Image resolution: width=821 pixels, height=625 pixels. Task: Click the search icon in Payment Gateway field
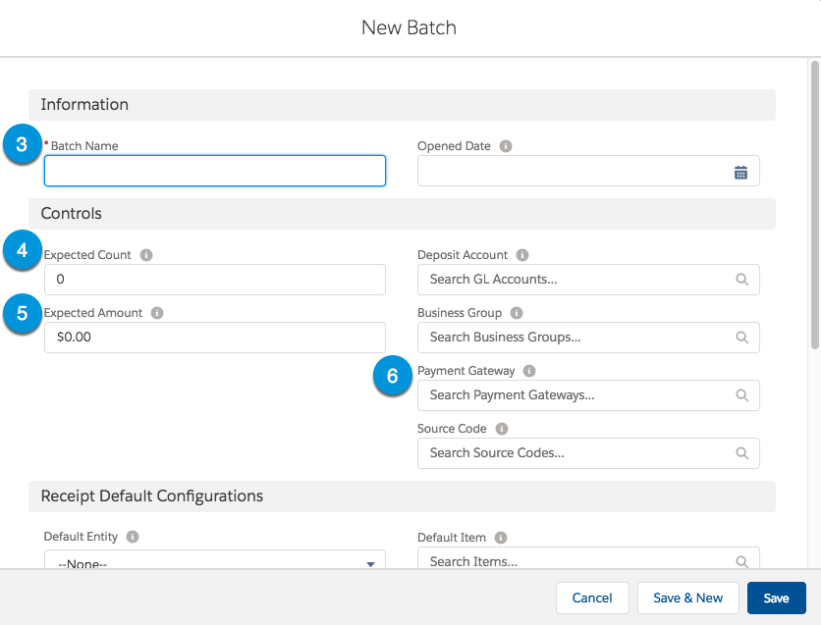pyautogui.click(x=742, y=394)
